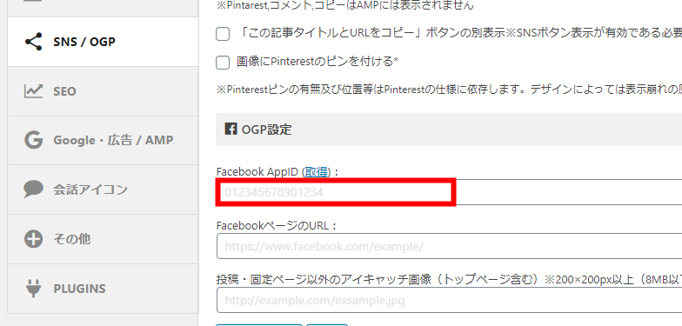The width and height of the screenshot is (682, 326).
Task: Open the その他 tab
Action: 103,238
